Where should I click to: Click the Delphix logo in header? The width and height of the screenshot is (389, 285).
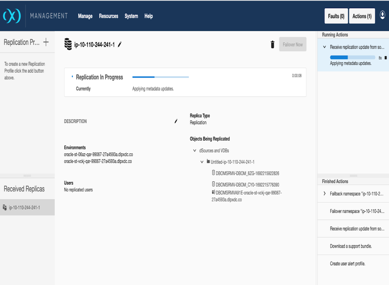11,16
